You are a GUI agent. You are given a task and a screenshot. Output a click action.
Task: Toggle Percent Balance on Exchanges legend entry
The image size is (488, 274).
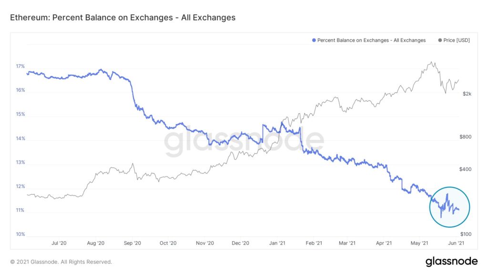pos(369,40)
